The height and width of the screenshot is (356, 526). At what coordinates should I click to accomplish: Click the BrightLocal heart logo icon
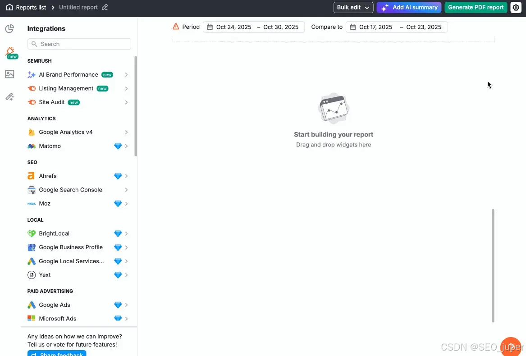tap(32, 233)
